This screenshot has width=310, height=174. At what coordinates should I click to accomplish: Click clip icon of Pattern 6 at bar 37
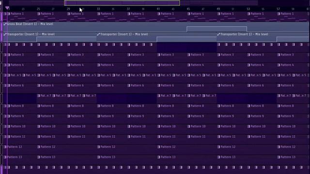pyautogui.click(x=129, y=86)
